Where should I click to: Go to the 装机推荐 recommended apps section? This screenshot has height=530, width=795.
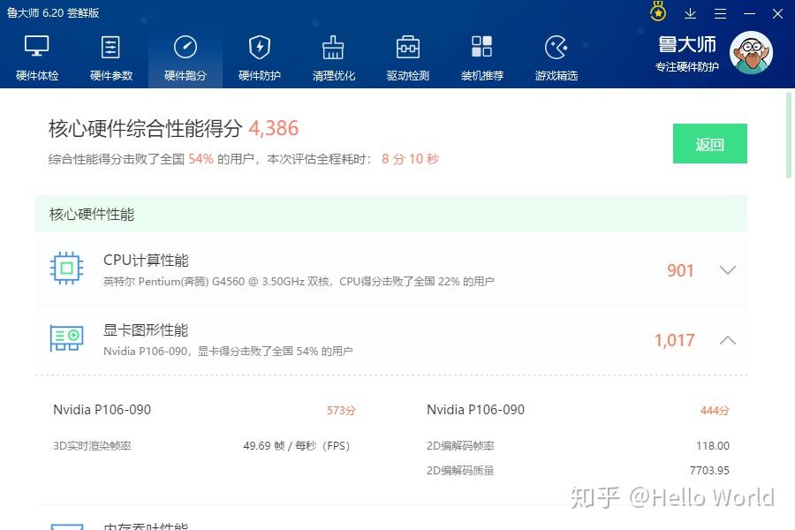482,57
